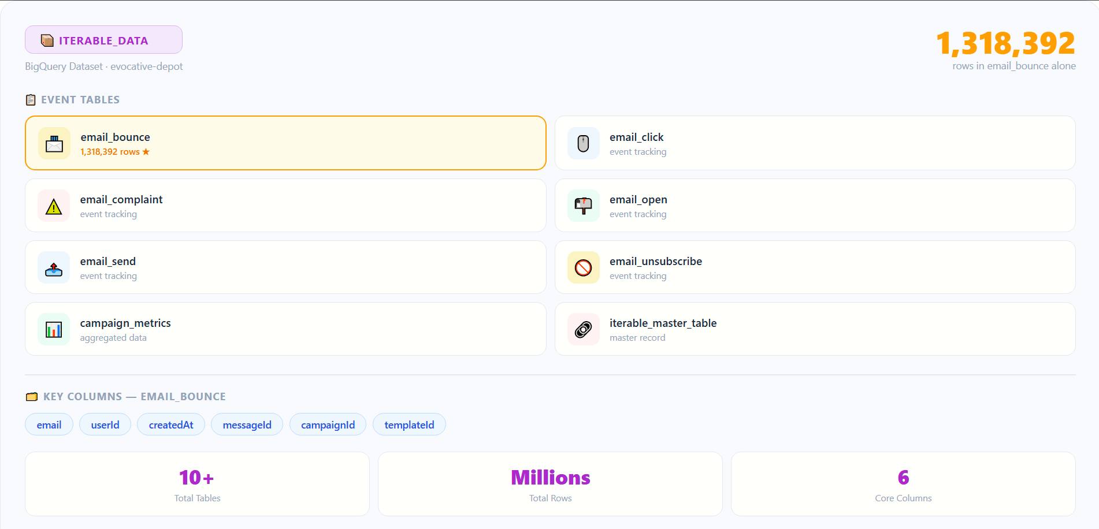Select the campaignId column chip

(328, 424)
